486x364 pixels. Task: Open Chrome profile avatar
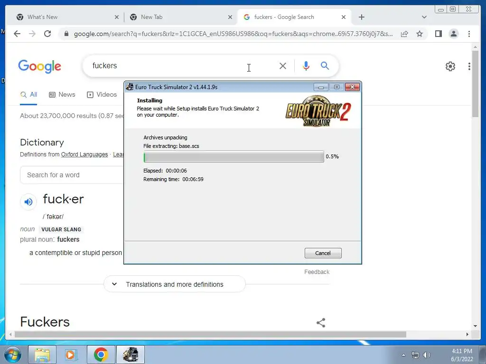coord(453,34)
